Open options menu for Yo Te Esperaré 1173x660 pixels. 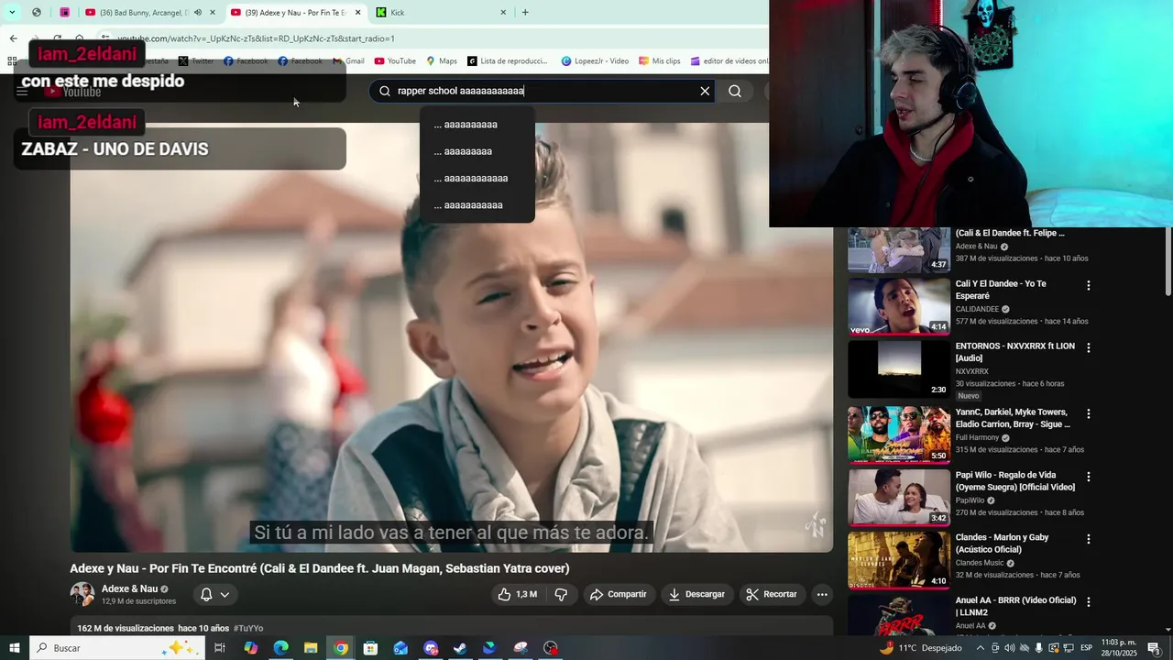point(1089,286)
